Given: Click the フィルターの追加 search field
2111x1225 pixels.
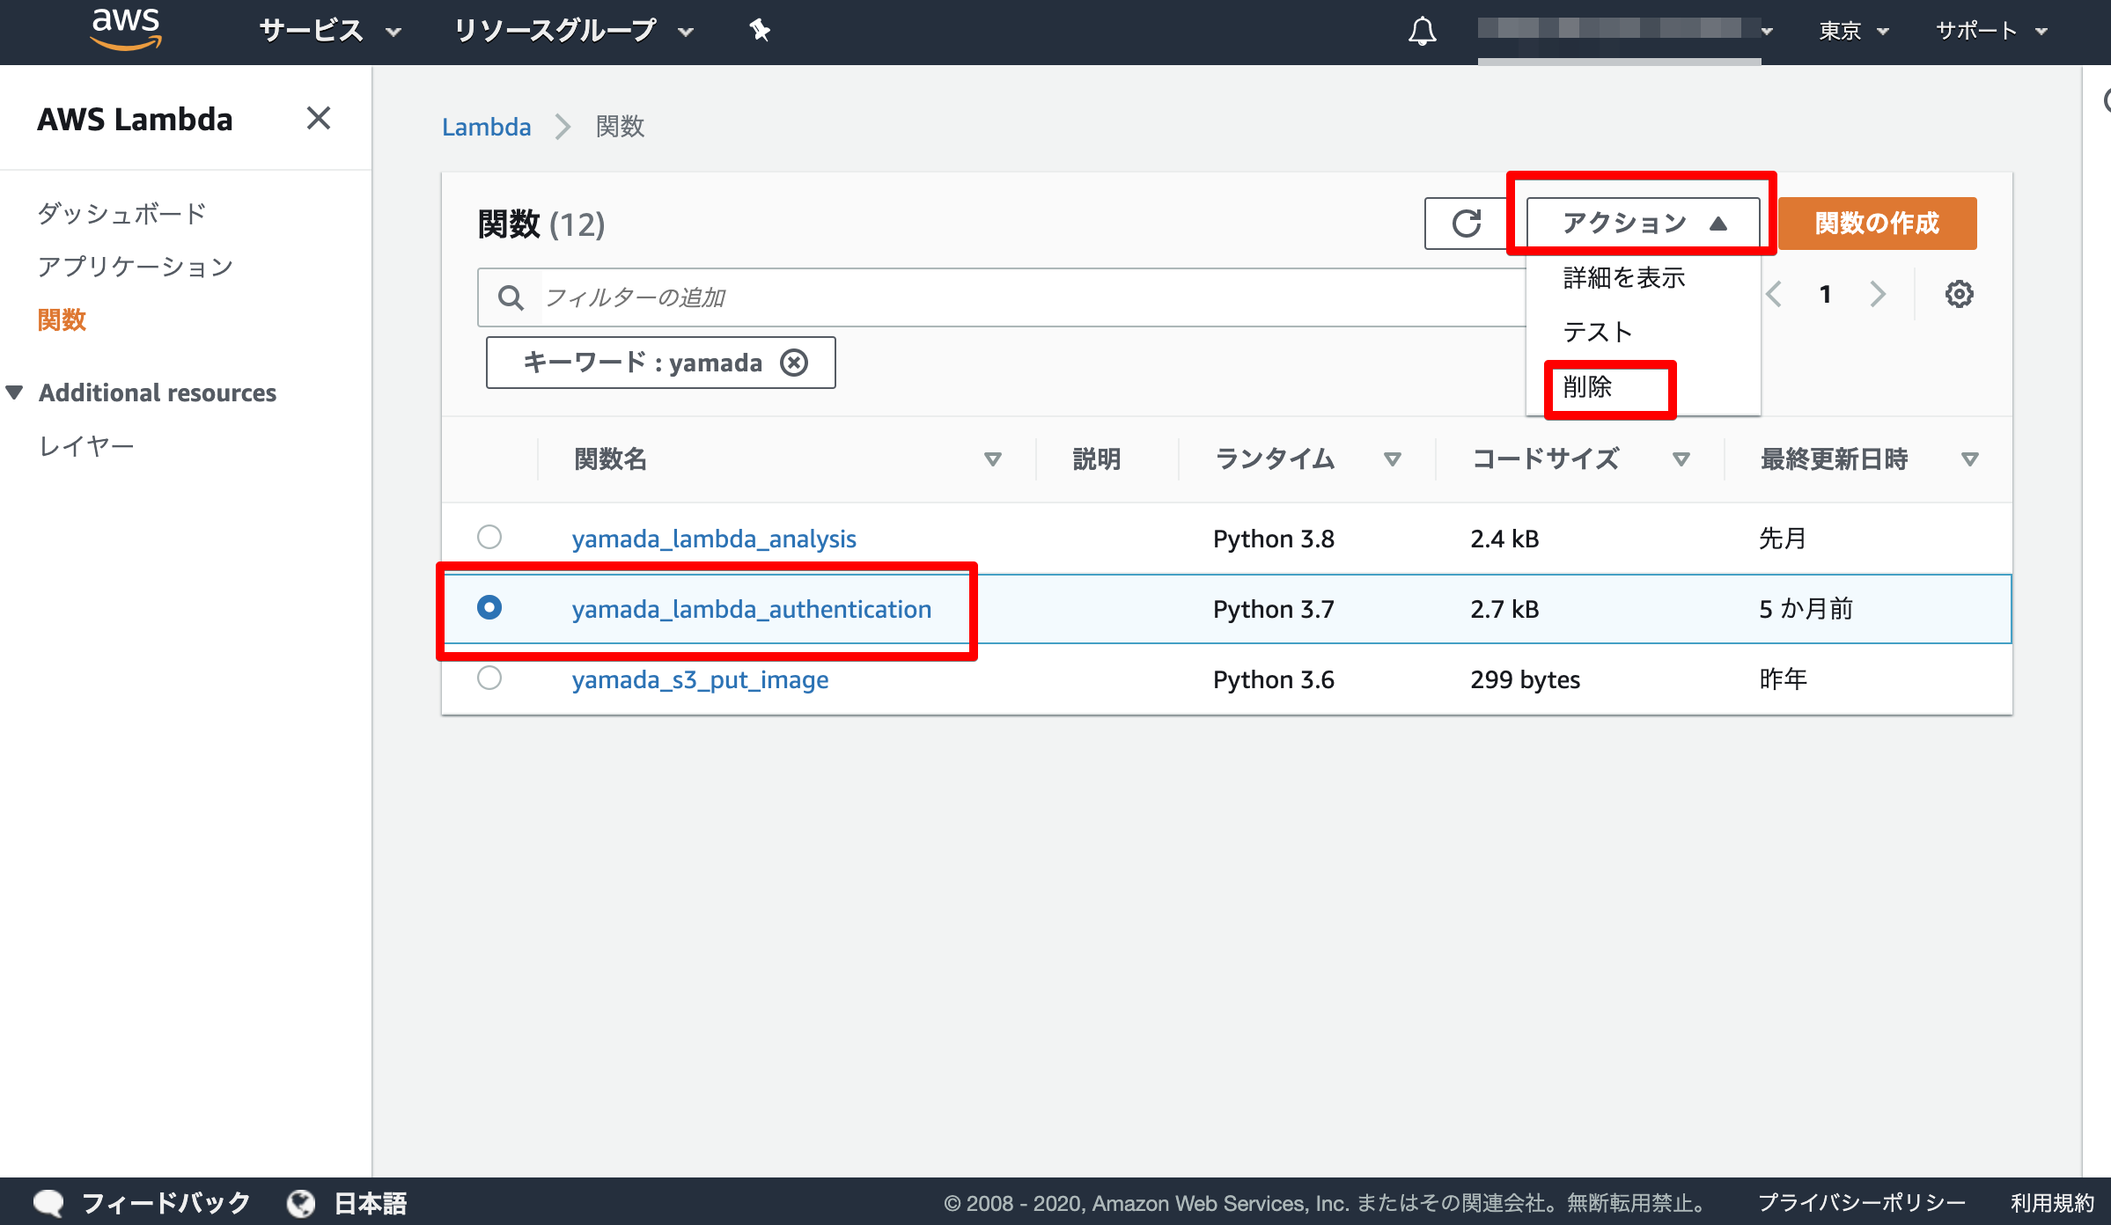Looking at the screenshot, I should 1002,297.
